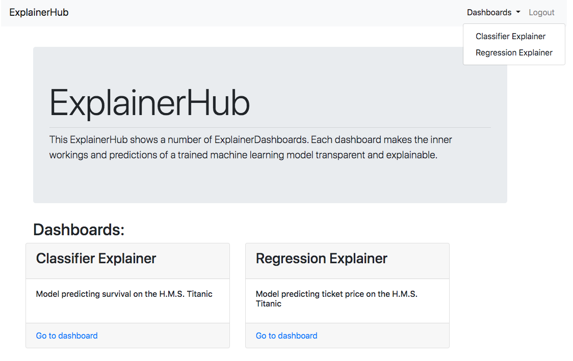Click the caret arrow next to Dashboards

point(517,13)
